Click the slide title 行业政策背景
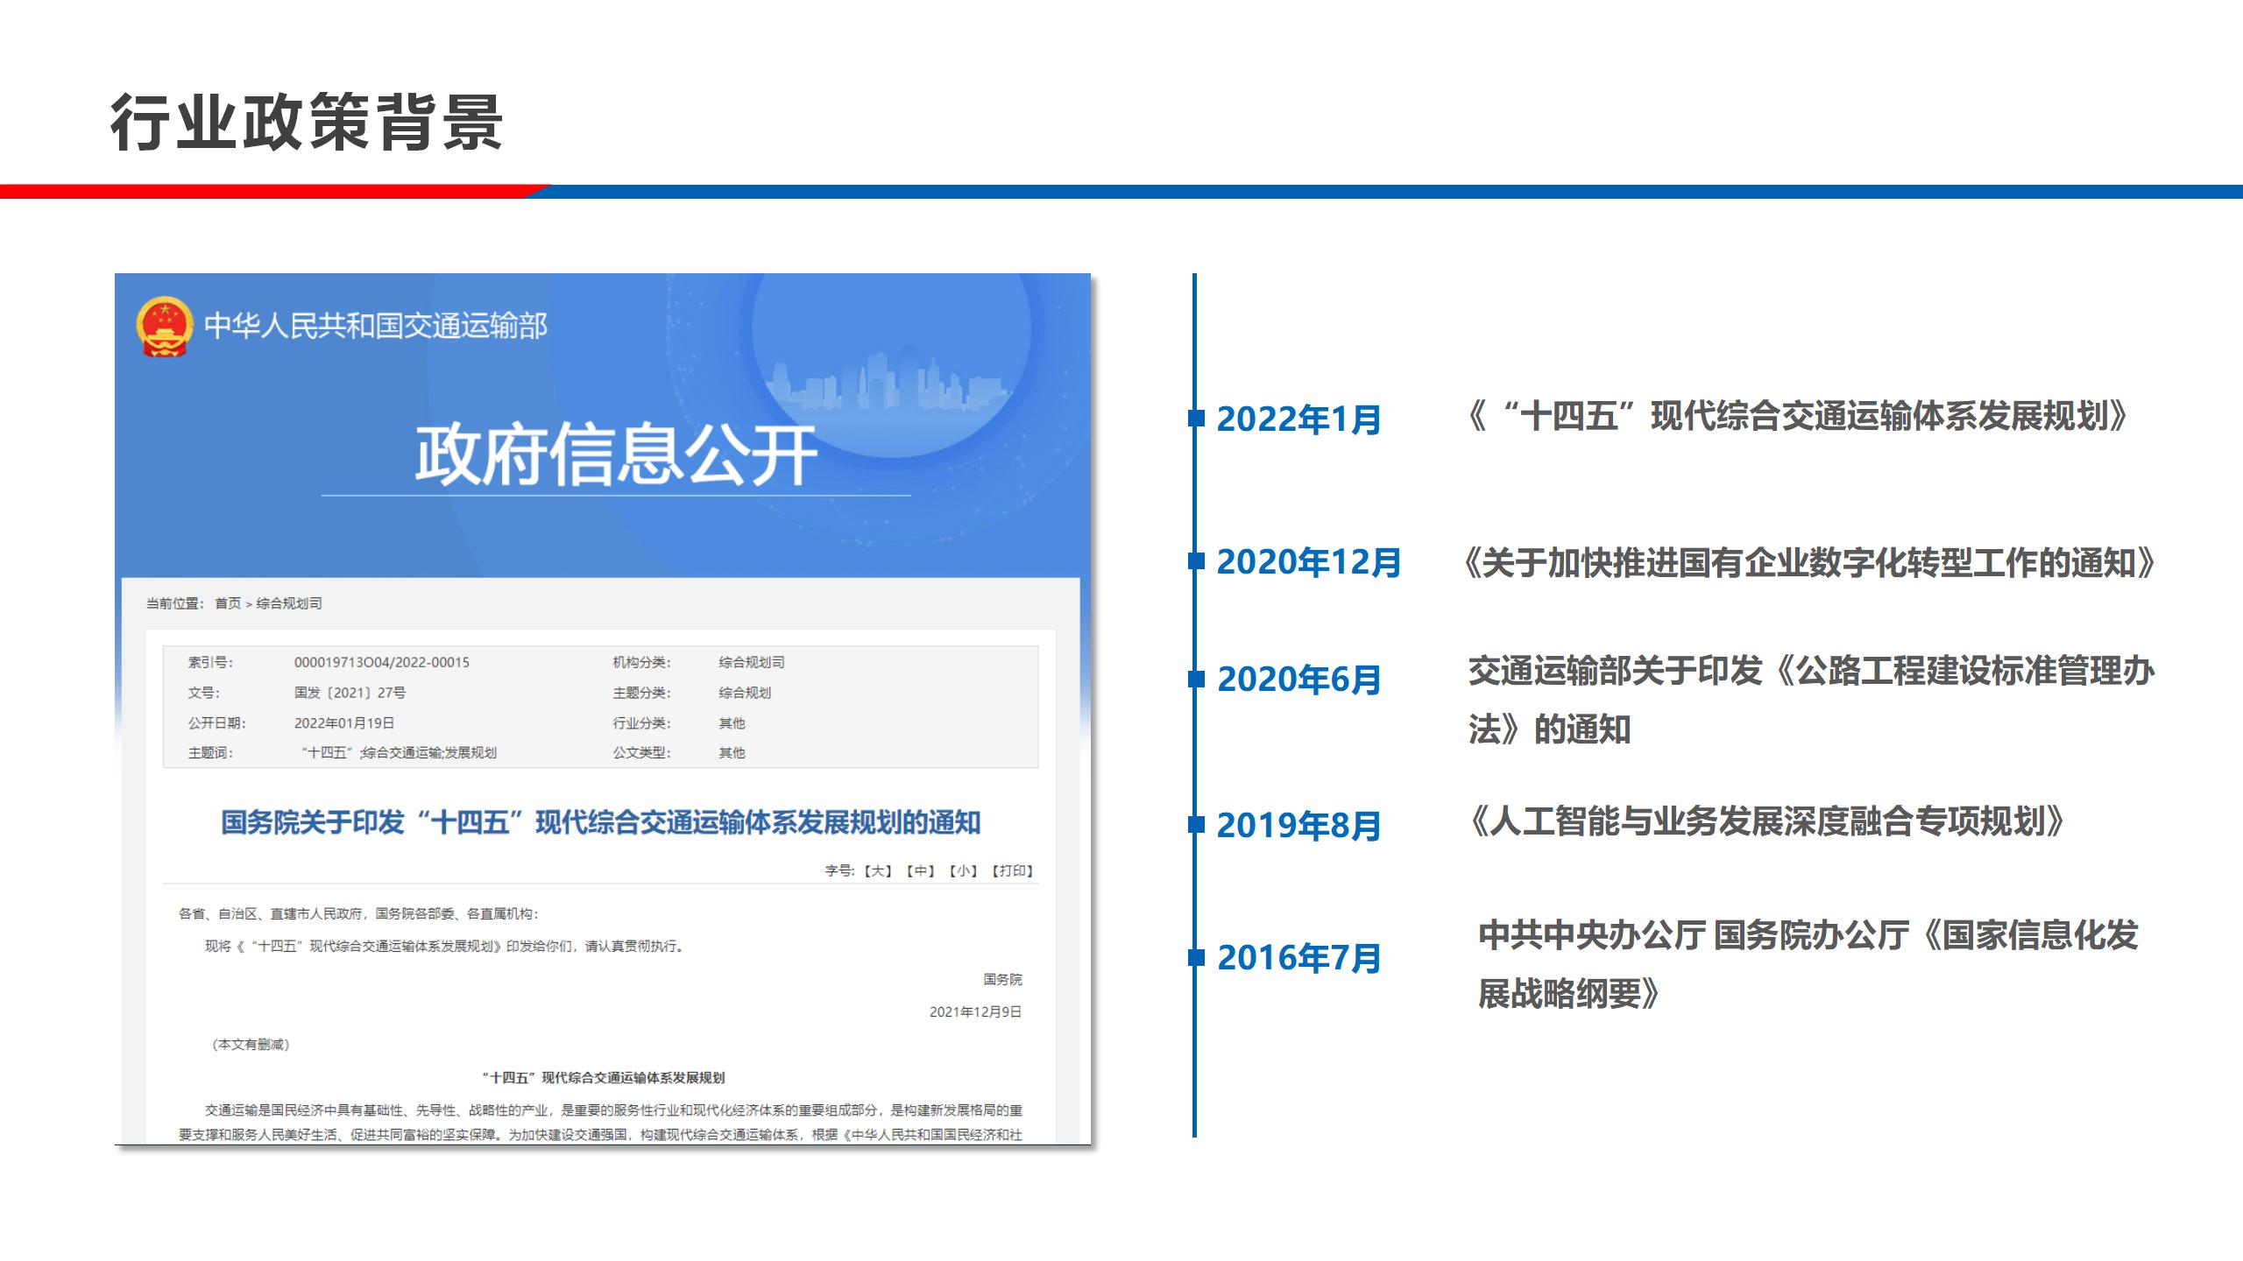This screenshot has width=2243, height=1261. click(307, 122)
